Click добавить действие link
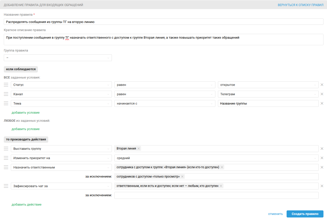Viewport: 327px width, 221px height. (x=27, y=205)
